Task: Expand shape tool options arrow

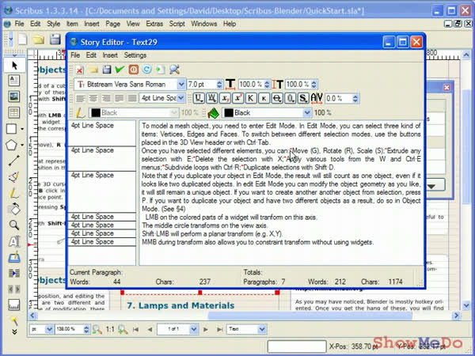Action: 22,129
